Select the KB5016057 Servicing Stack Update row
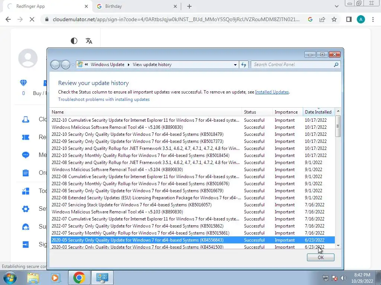Screen dimensions: 381x285 [193, 205]
